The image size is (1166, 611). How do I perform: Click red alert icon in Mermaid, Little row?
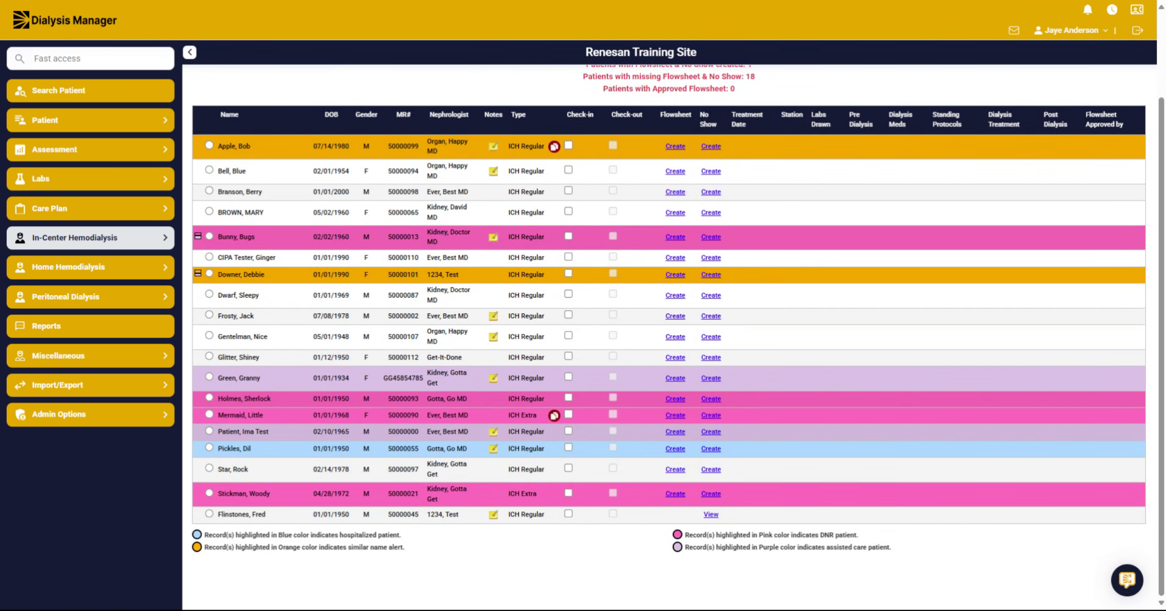[554, 415]
